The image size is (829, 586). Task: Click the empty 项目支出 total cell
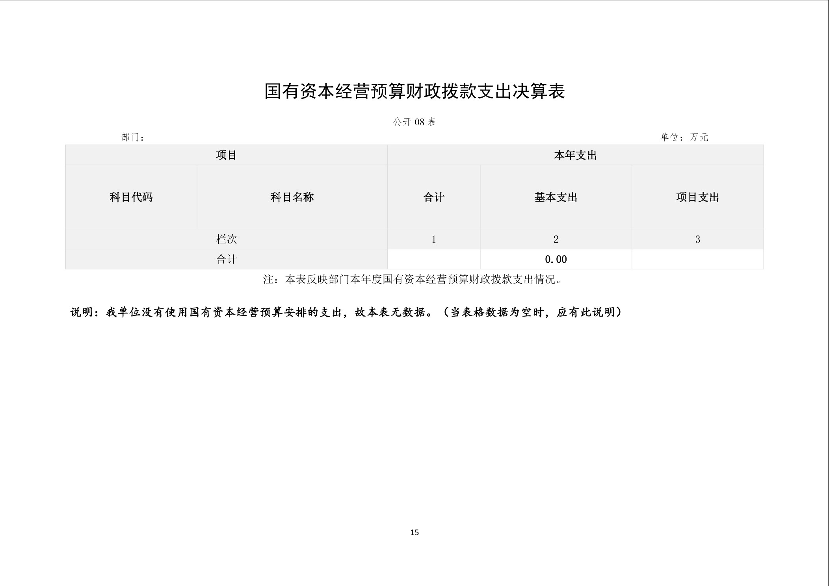pyautogui.click(x=697, y=259)
